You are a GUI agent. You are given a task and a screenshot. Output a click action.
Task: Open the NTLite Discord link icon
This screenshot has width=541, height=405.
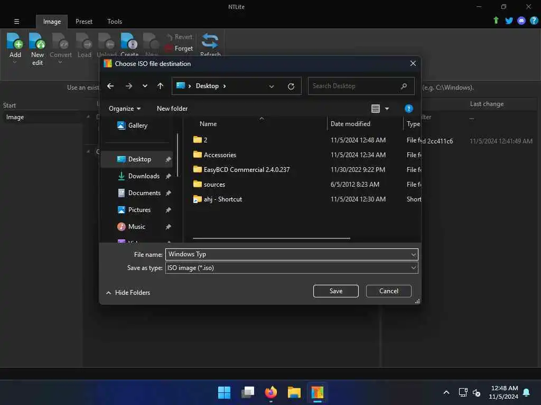(521, 21)
